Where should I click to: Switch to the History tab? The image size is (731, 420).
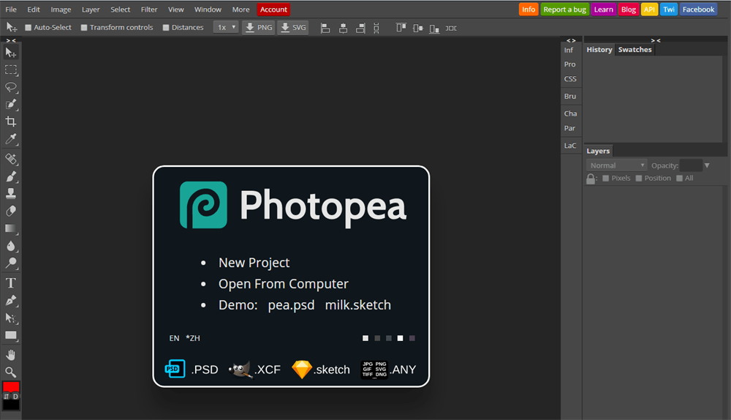pos(599,50)
